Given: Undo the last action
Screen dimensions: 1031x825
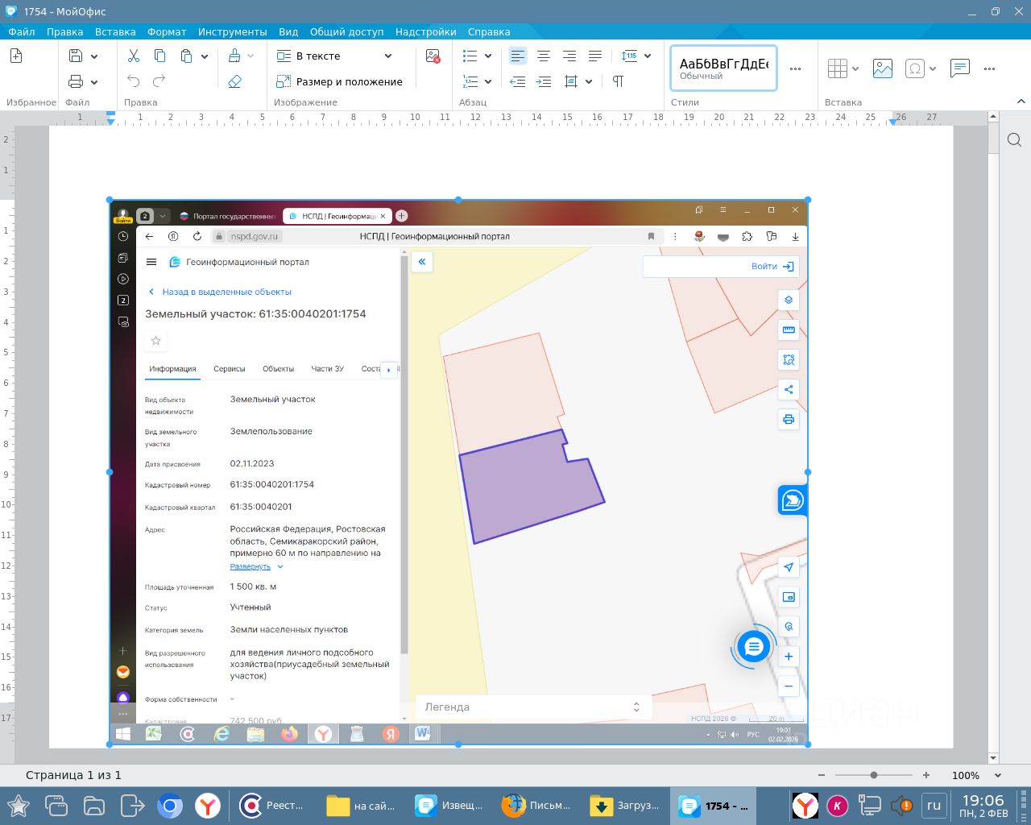Looking at the screenshot, I should click(x=134, y=81).
